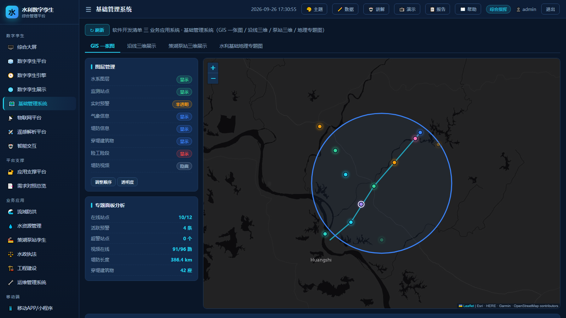Toggle 监测站点 layer 显示 badge

pyautogui.click(x=184, y=92)
